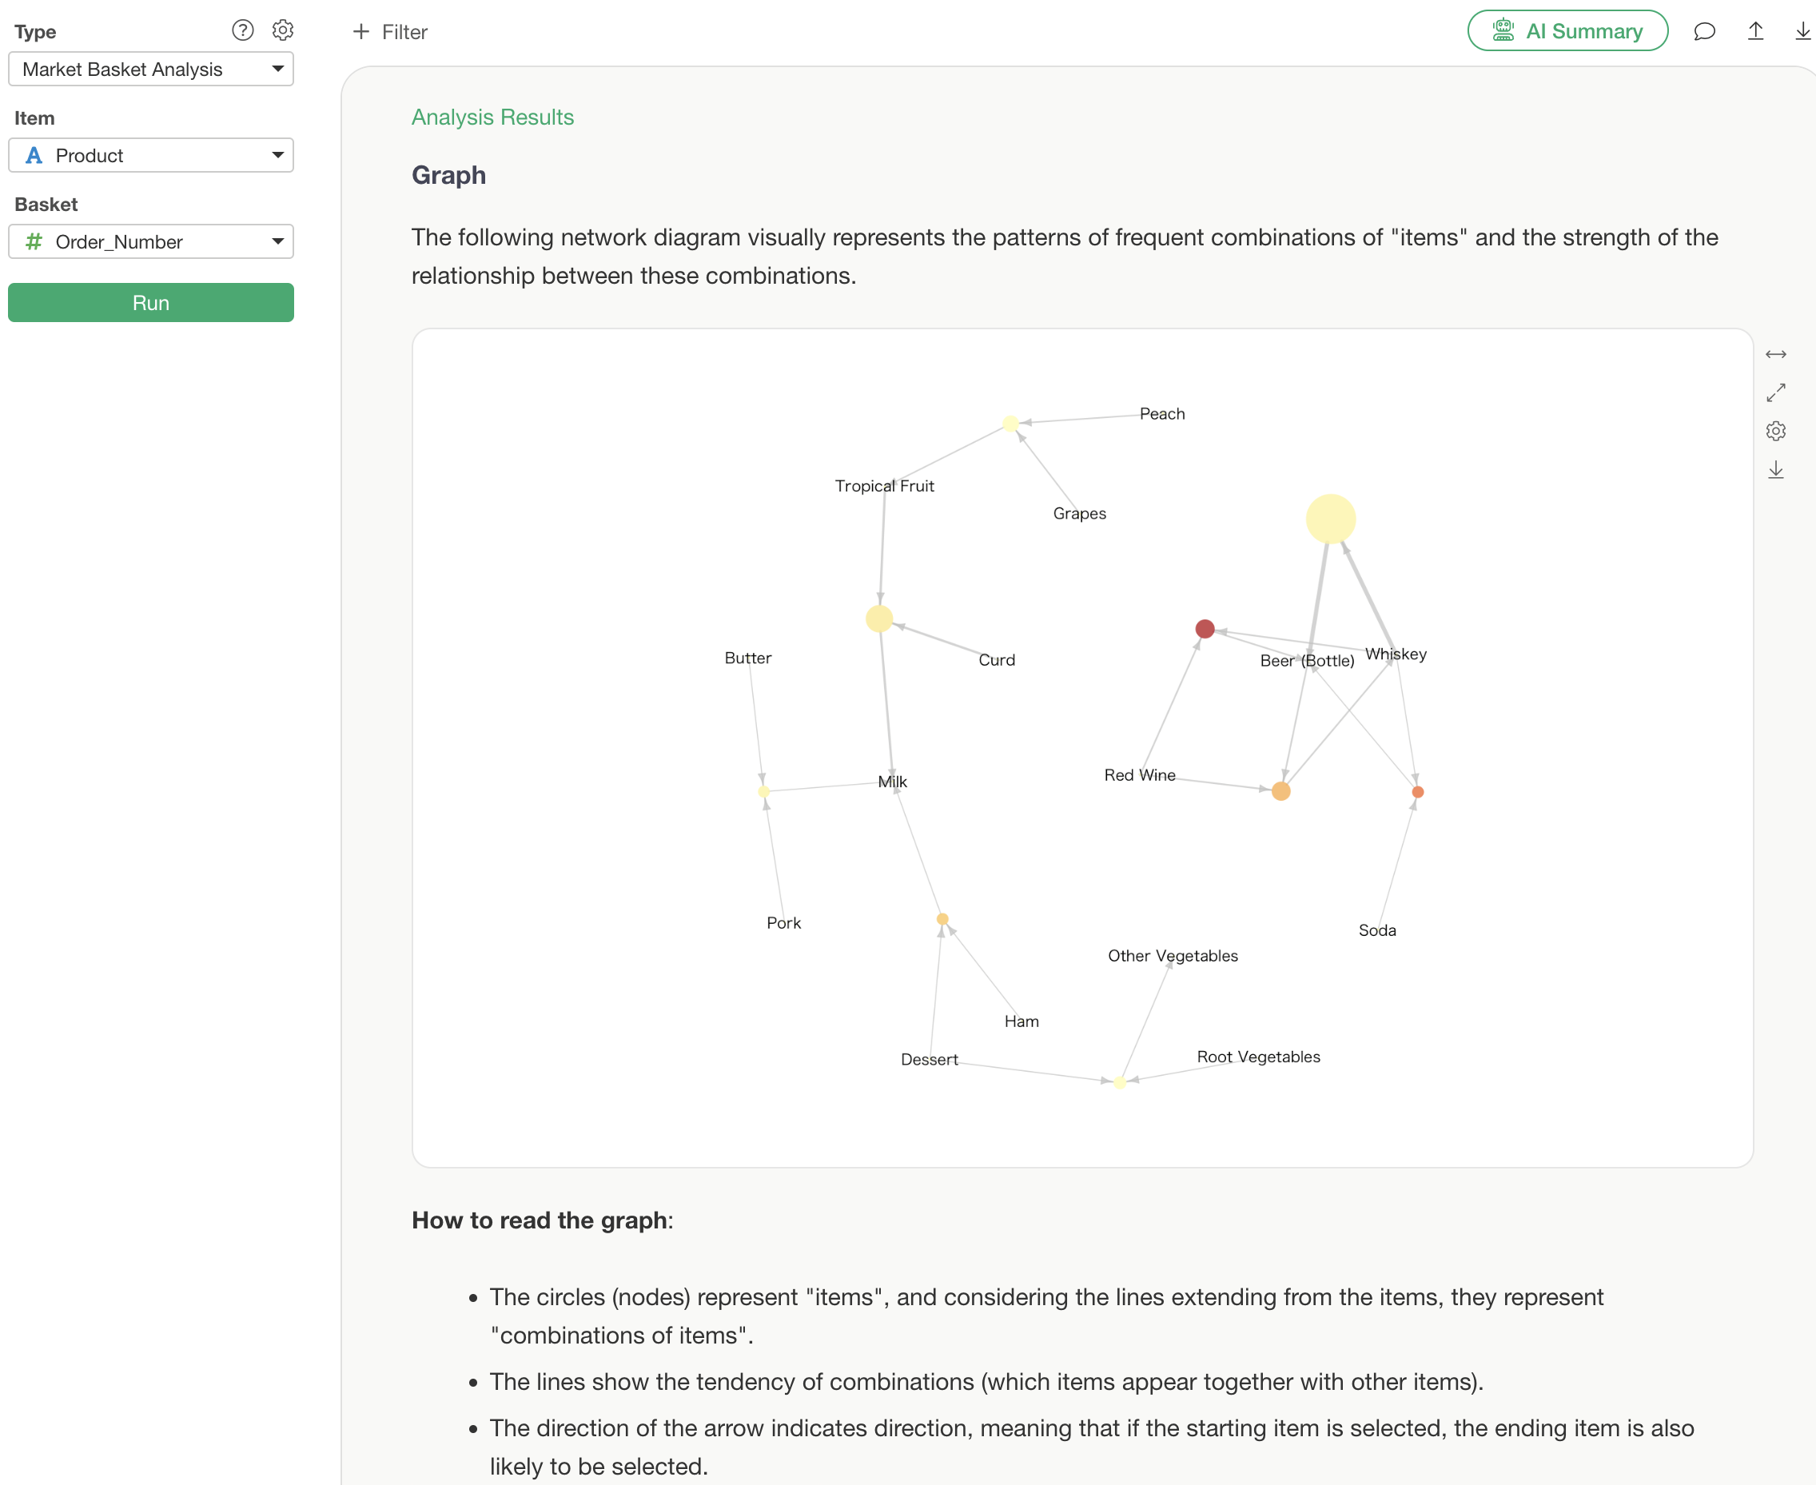
Task: Open the comment speech bubble icon
Action: pos(1704,32)
